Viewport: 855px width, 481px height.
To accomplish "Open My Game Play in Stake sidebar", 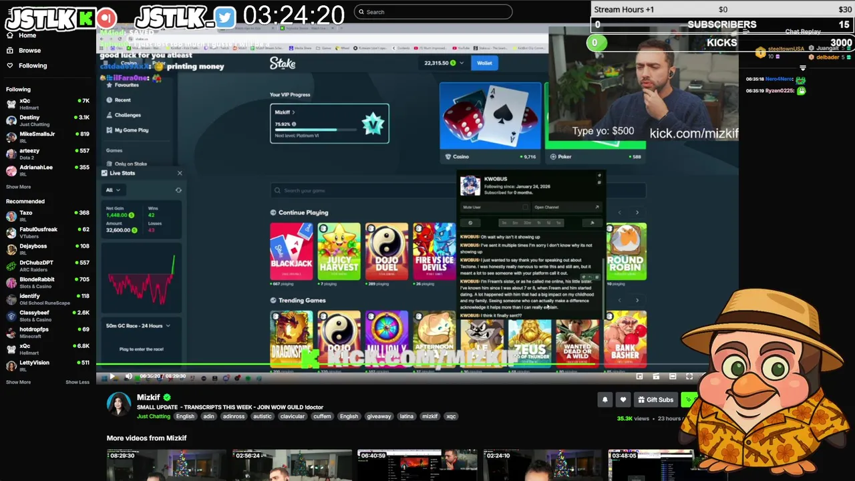I will click(x=131, y=130).
